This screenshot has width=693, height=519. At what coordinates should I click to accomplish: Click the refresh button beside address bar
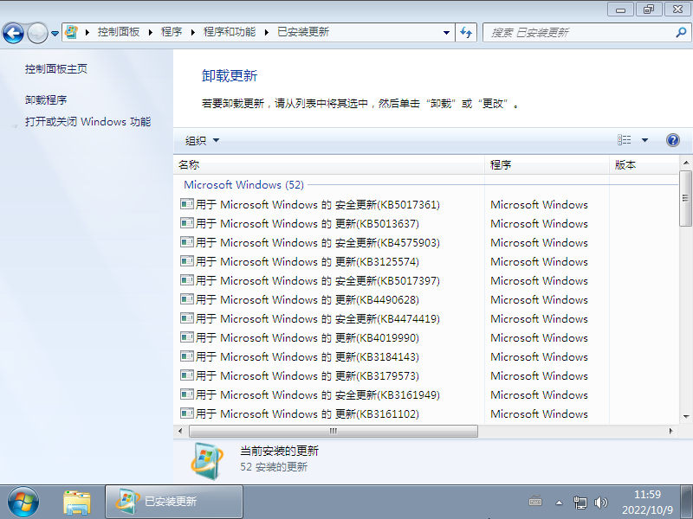pyautogui.click(x=467, y=33)
